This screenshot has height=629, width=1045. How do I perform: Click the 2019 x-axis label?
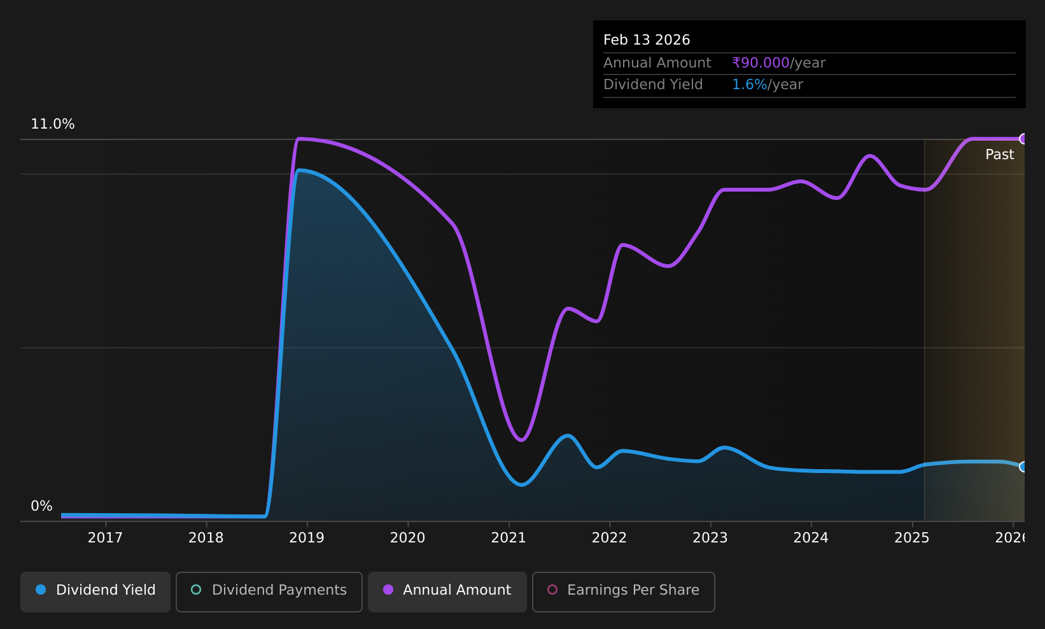click(x=307, y=538)
